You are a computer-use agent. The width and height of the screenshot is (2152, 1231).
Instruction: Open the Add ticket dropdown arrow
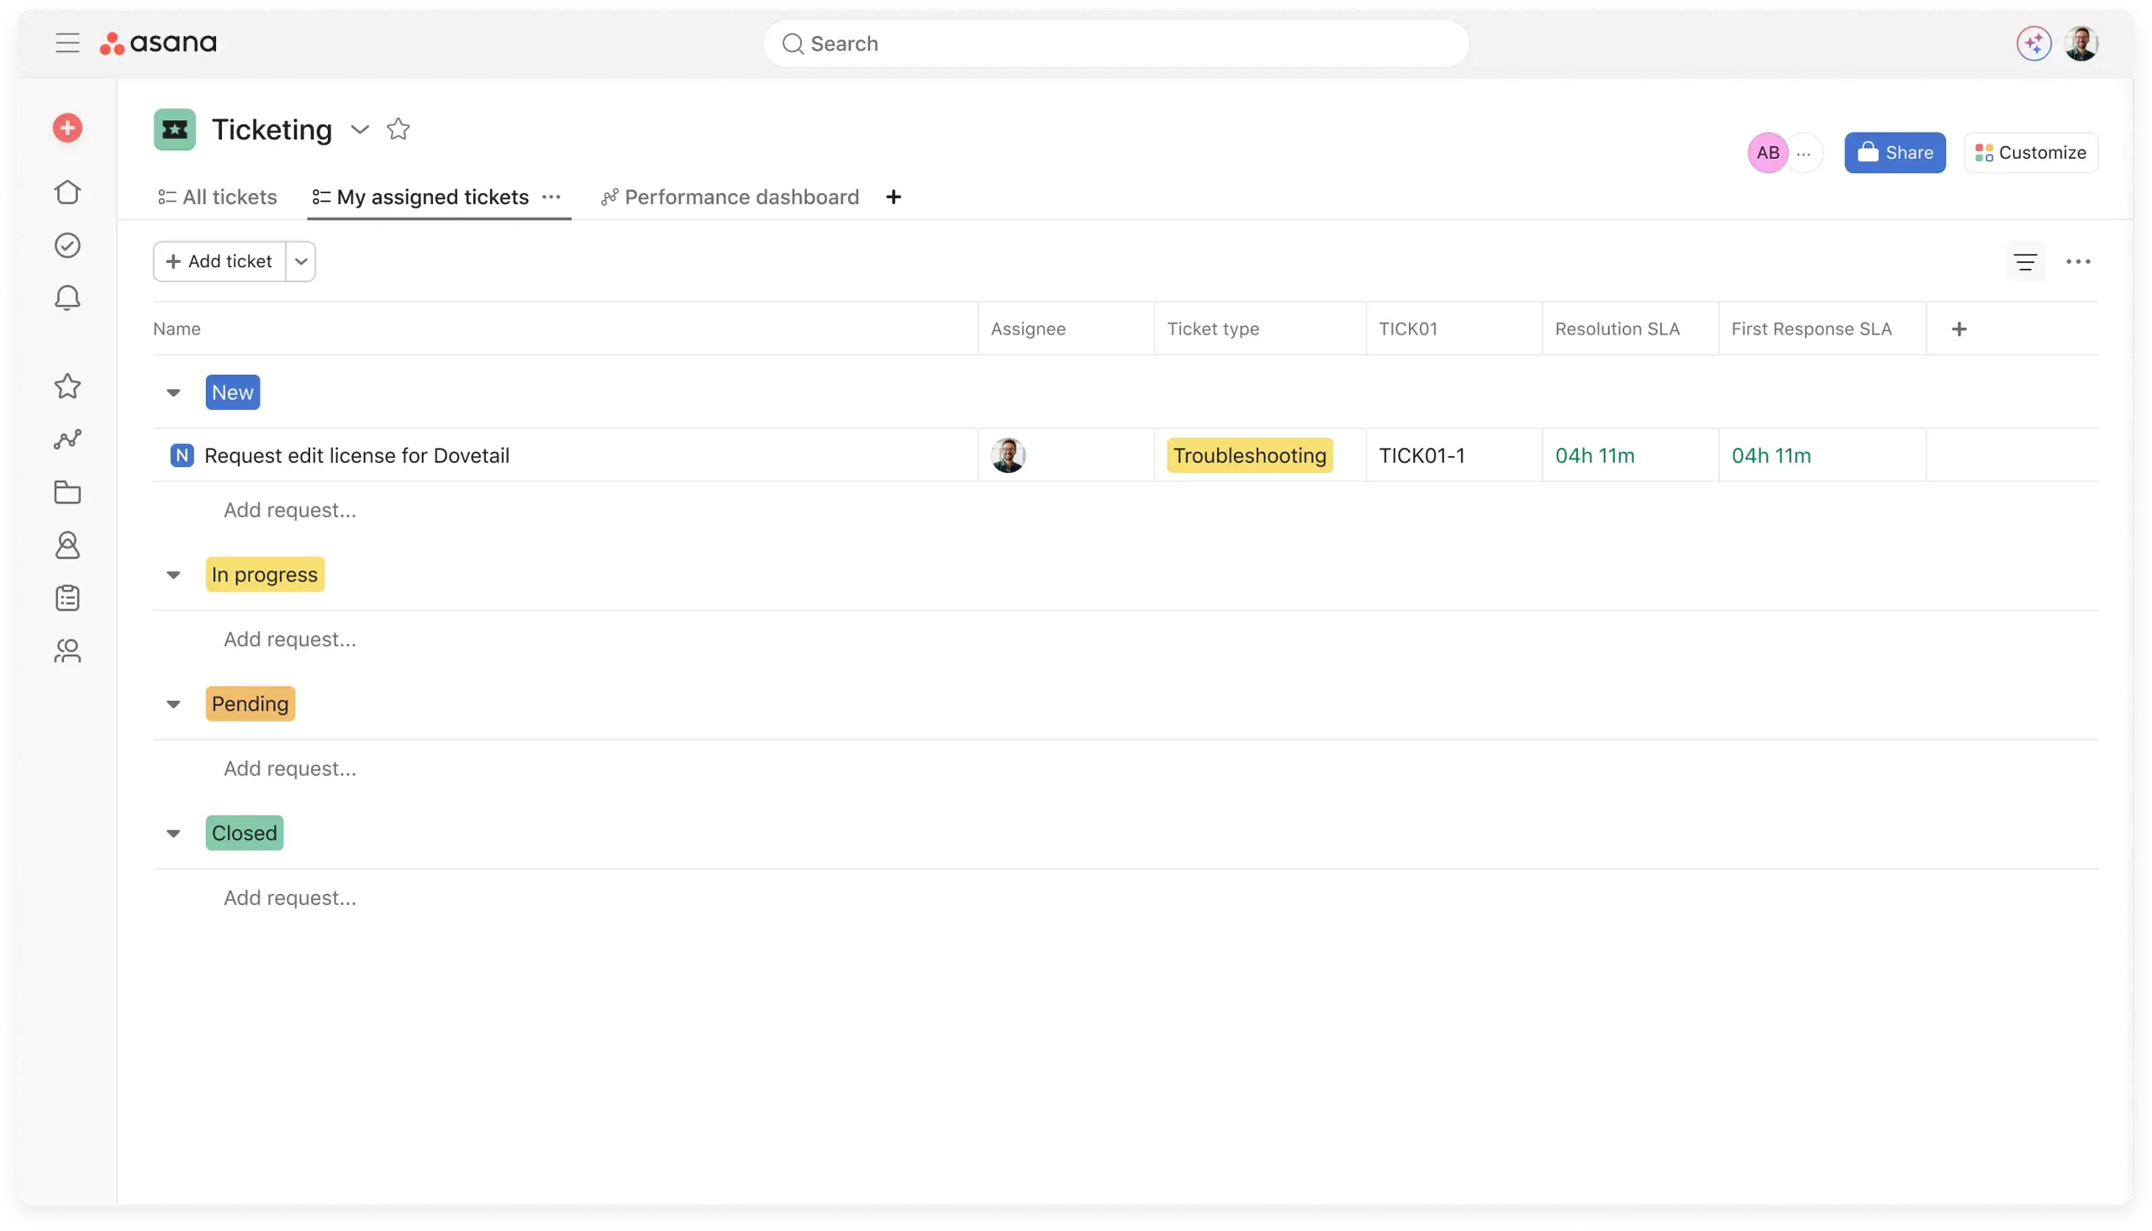(x=301, y=261)
